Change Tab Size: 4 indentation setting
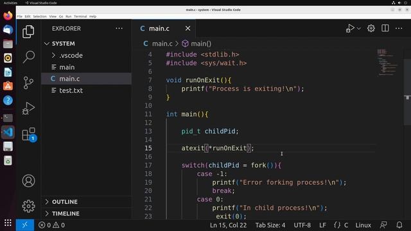This screenshot has height=231, width=411. click(x=270, y=225)
